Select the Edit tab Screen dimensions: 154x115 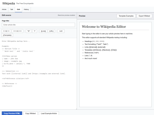(x=19, y=9)
